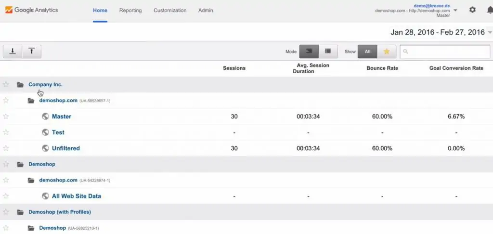Star the Demoshop account row

pyautogui.click(x=6, y=164)
